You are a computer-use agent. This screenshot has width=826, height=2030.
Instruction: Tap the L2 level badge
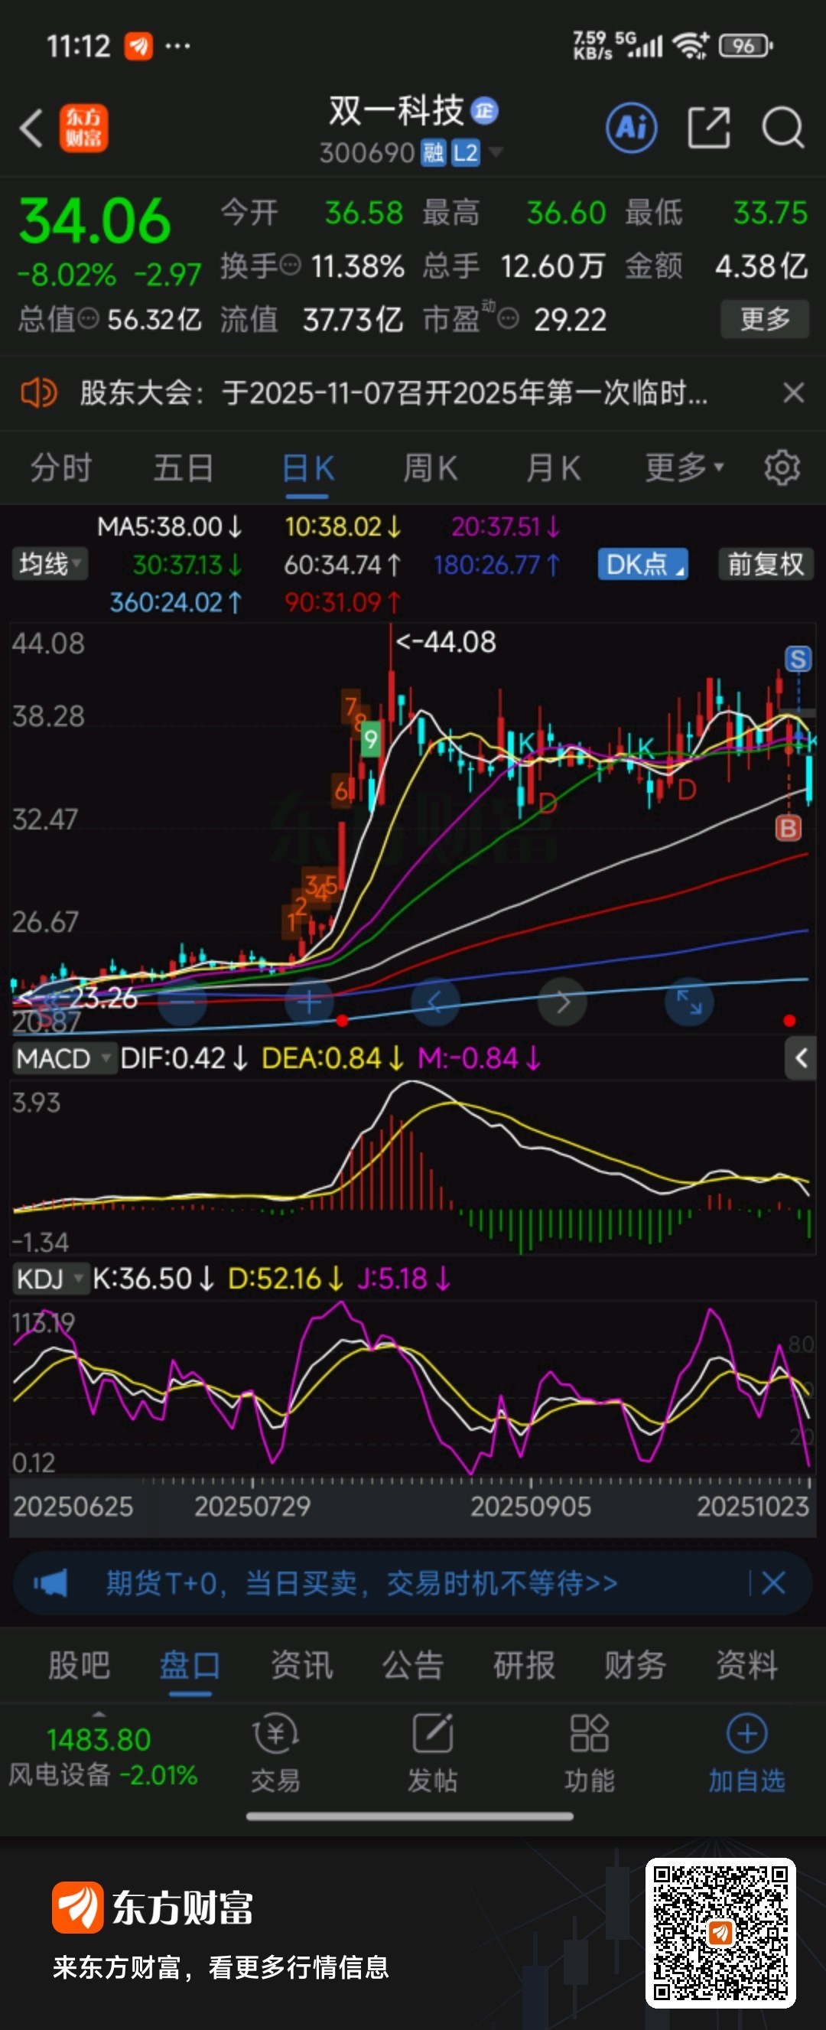pos(465,153)
